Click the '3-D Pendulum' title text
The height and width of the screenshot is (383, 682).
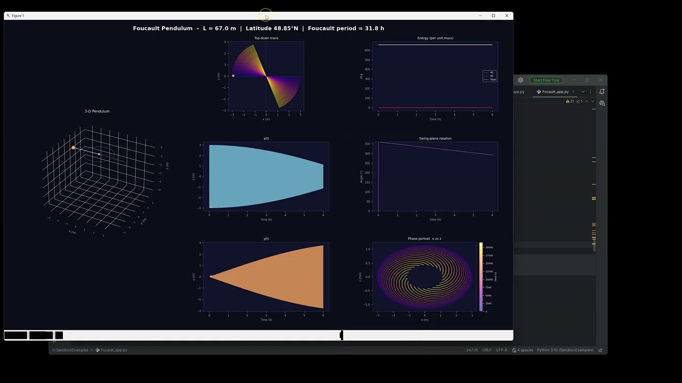pyautogui.click(x=97, y=111)
